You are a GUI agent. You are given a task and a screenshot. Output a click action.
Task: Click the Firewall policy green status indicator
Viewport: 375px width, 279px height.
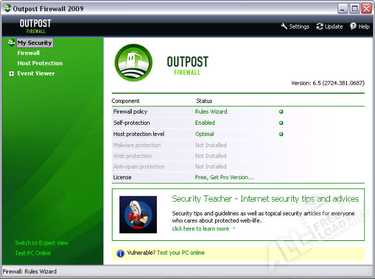(281, 112)
